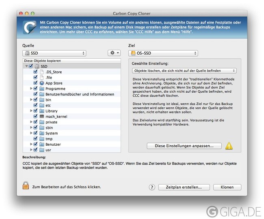Click the yellow minimize window button
The width and height of the screenshot is (264, 219).
tap(27, 13)
